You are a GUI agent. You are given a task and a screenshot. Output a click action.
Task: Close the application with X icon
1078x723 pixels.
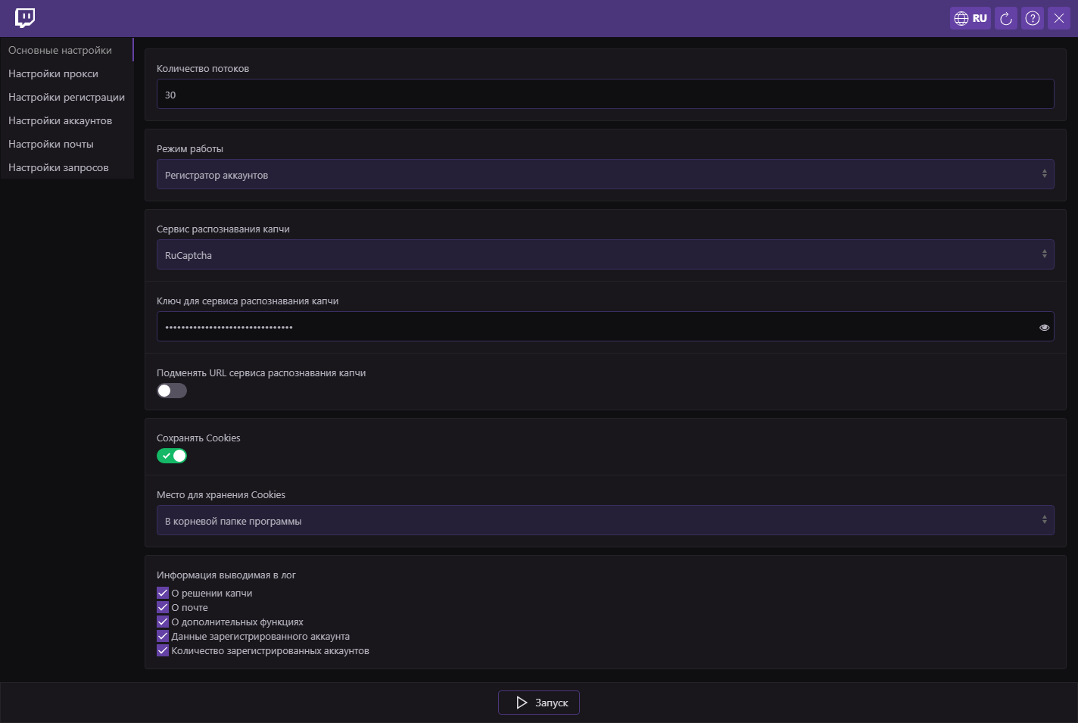click(x=1059, y=18)
